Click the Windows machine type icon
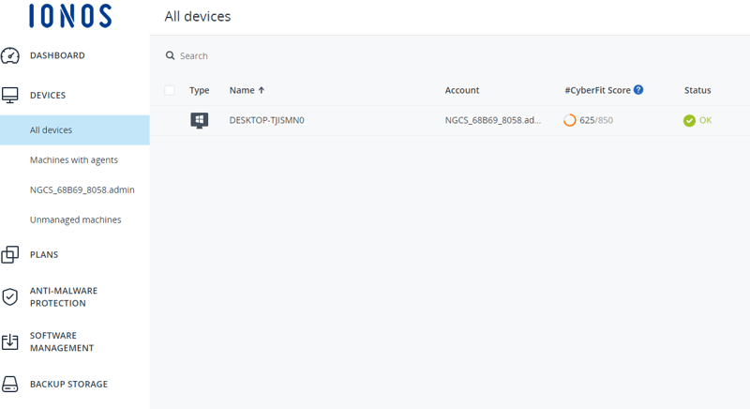 (x=199, y=120)
